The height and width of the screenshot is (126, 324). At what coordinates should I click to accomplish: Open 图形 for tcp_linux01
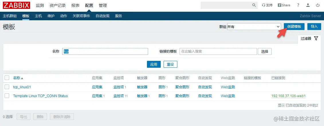[162, 87]
